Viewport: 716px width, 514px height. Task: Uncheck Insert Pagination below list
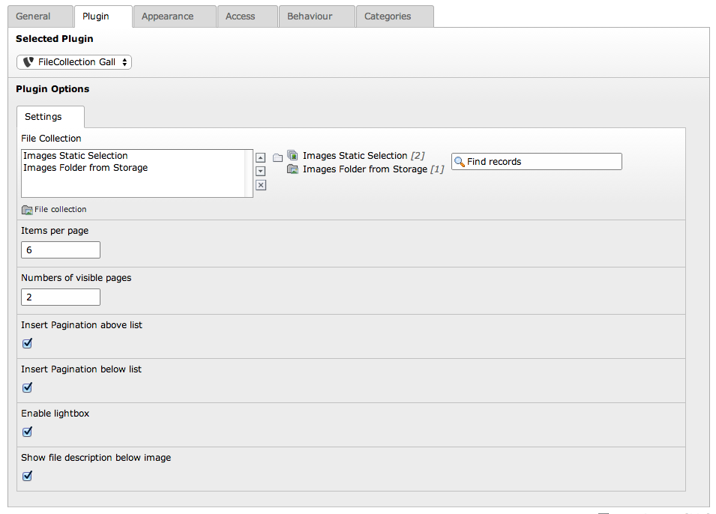(28, 388)
